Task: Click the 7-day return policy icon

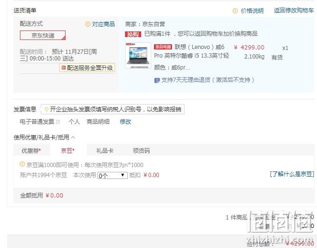Action: coord(157,80)
